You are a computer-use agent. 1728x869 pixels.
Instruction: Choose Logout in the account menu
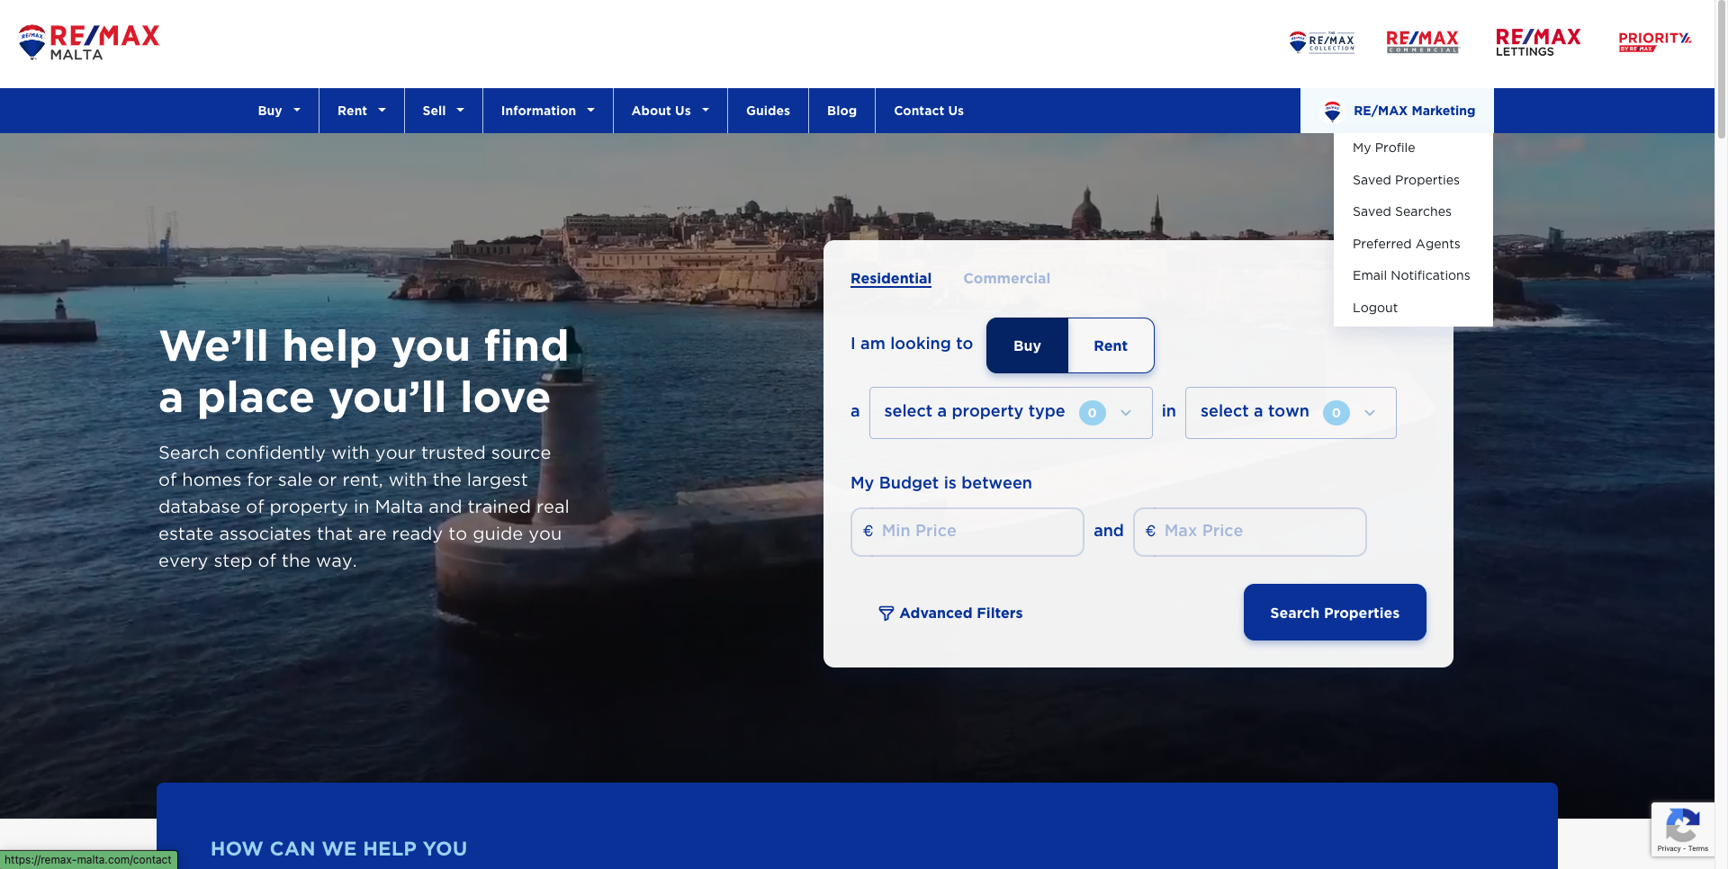point(1374,308)
